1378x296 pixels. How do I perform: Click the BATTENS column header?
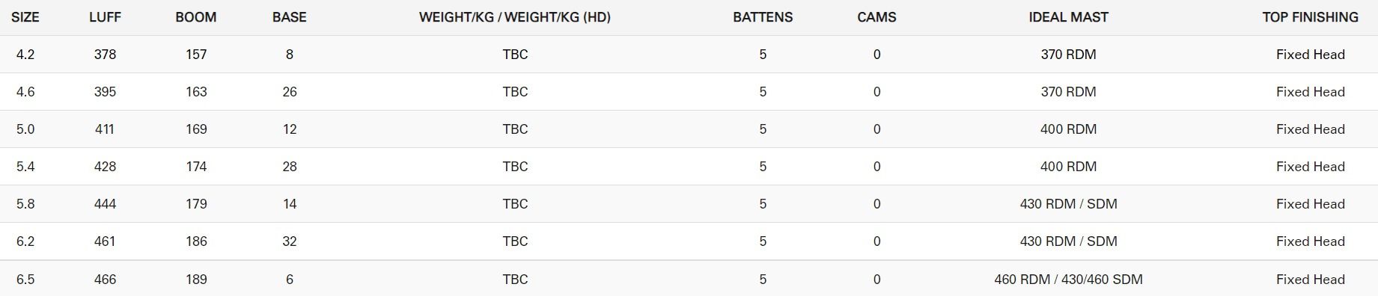point(763,17)
